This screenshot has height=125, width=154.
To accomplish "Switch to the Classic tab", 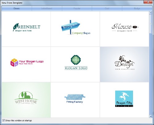I will pos(17,8).
